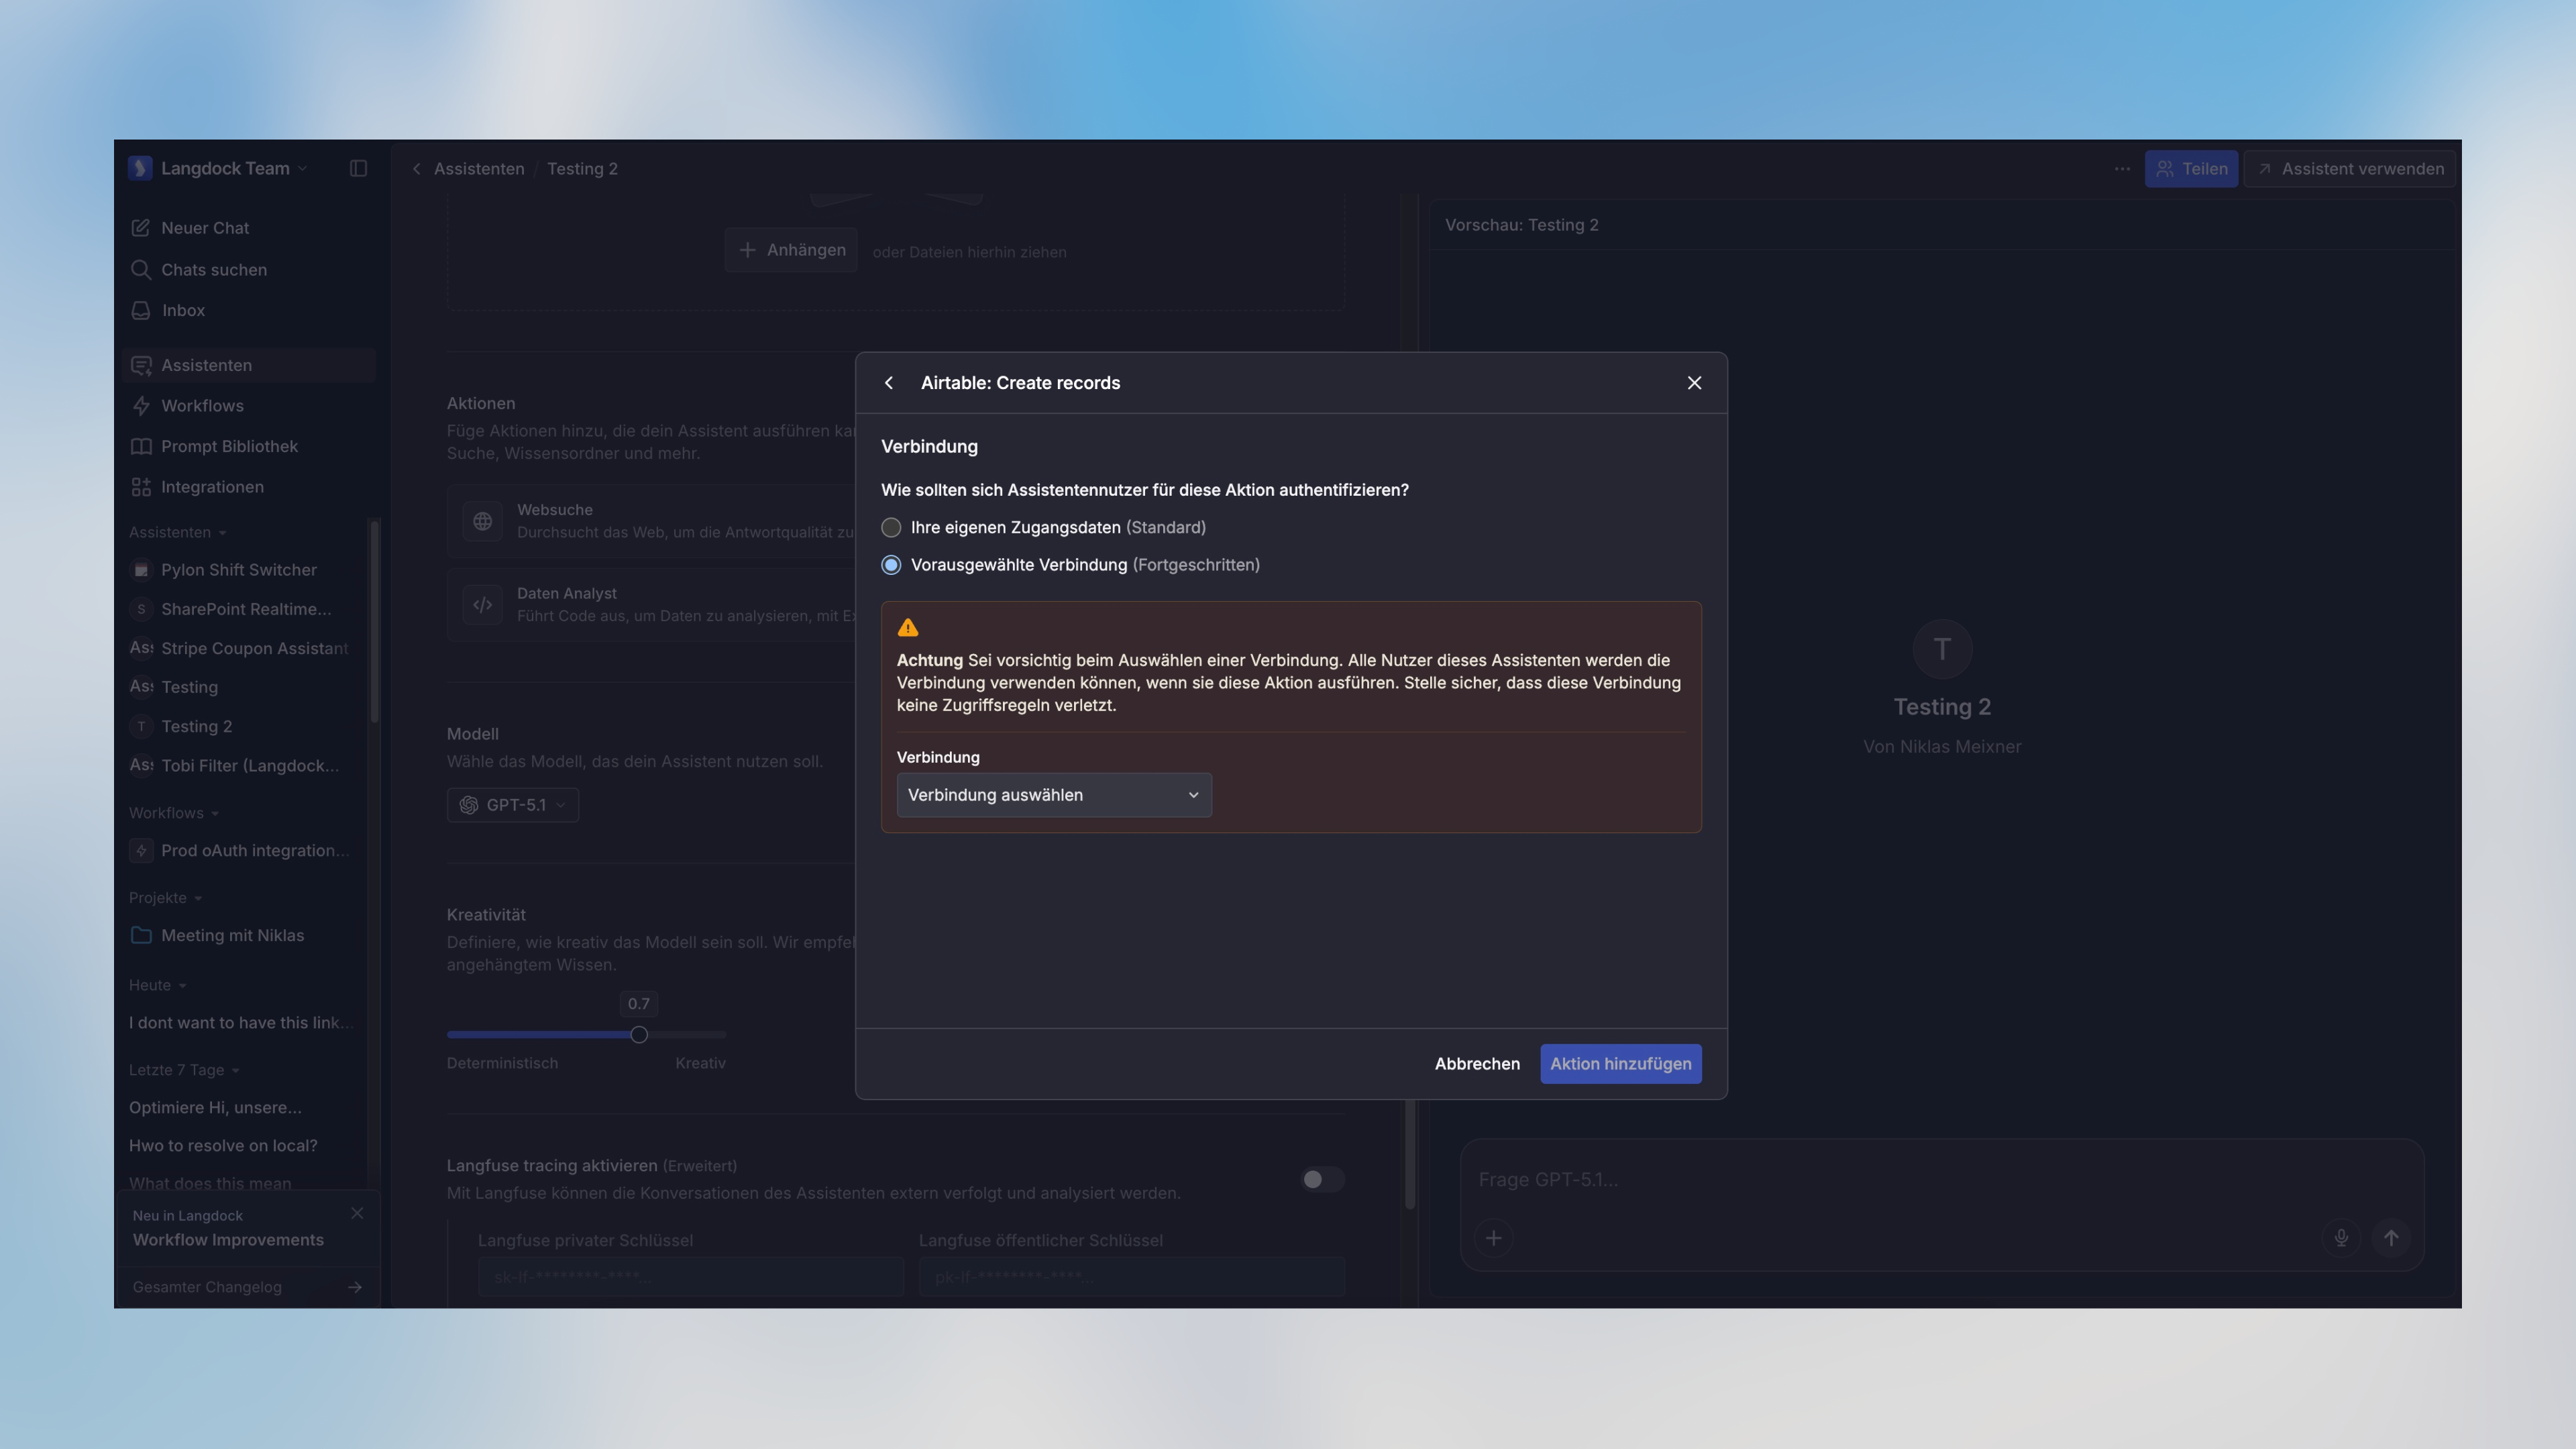
Task: Open Workflows in the sidebar
Action: click(202, 406)
